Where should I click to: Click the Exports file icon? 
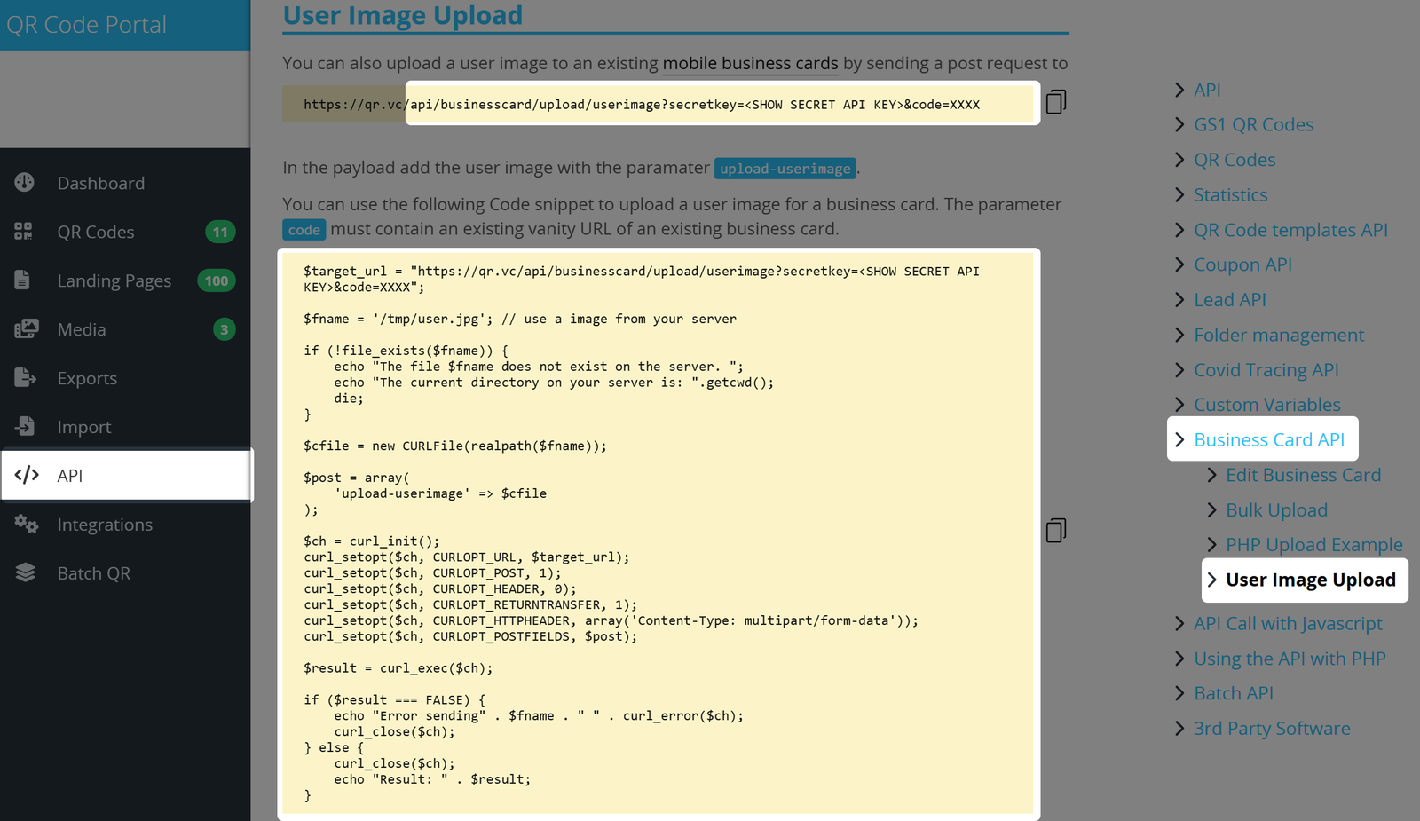click(x=25, y=378)
